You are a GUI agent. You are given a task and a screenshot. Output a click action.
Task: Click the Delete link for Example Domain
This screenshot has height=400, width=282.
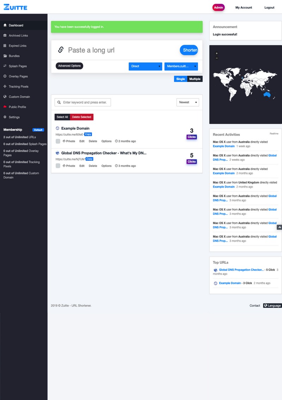(x=93, y=141)
